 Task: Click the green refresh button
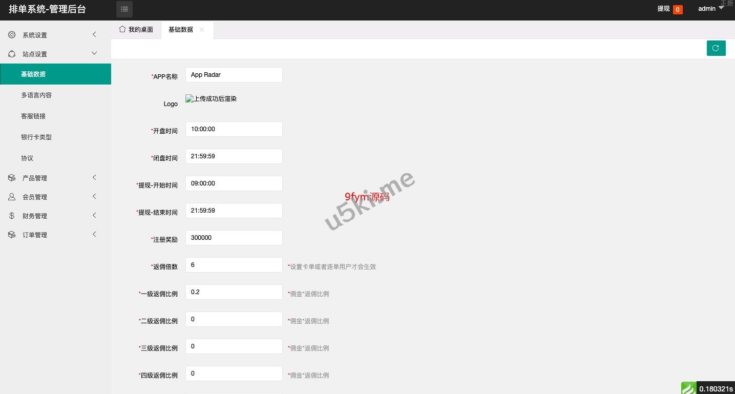716,48
